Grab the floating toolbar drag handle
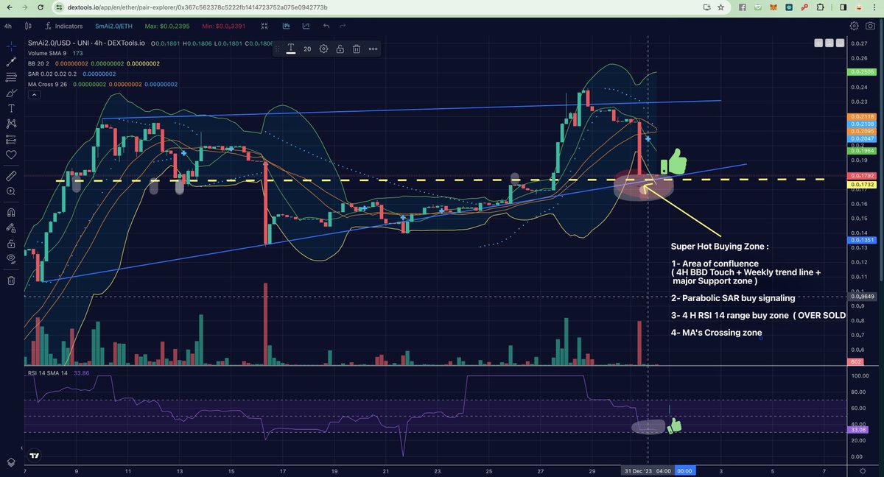 [x=278, y=49]
